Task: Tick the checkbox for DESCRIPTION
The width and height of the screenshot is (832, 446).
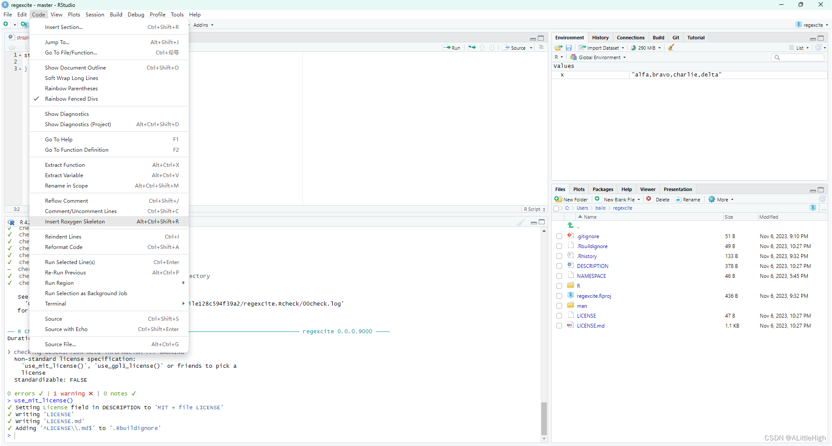Action: click(x=559, y=266)
